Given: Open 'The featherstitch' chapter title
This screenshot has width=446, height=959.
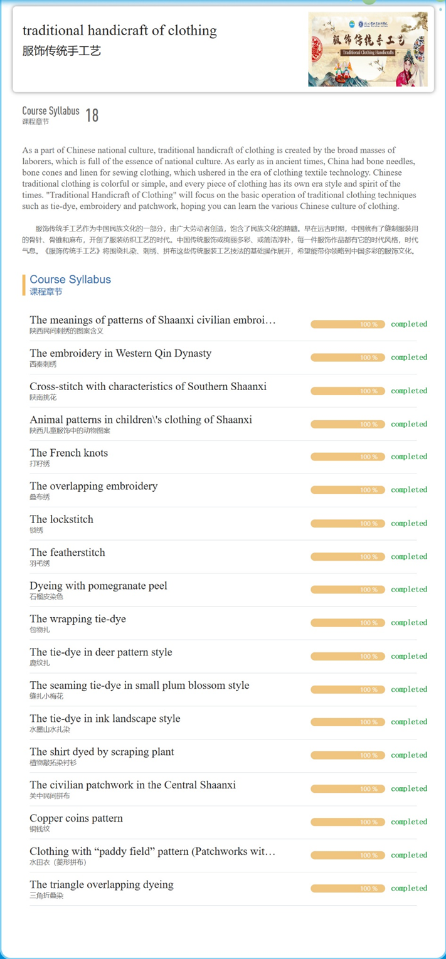Looking at the screenshot, I should [x=68, y=553].
